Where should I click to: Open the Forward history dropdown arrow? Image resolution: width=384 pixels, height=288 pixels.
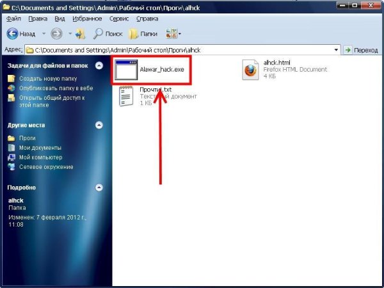tap(70, 33)
